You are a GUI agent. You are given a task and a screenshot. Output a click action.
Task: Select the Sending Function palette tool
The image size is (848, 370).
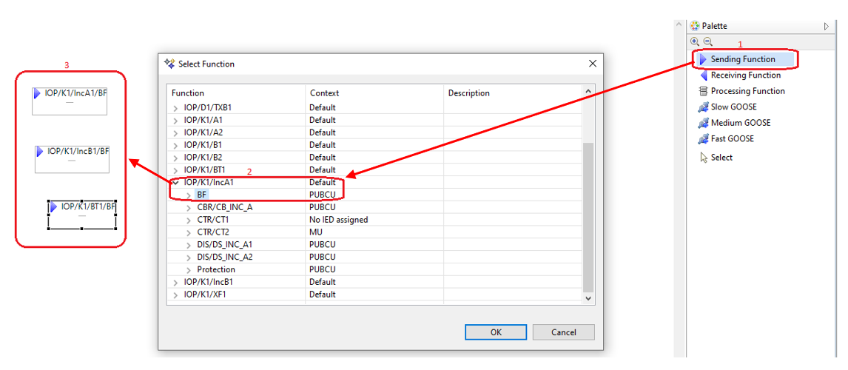742,59
